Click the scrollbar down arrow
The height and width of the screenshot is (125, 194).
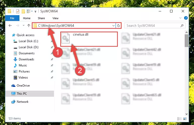(x=186, y=114)
